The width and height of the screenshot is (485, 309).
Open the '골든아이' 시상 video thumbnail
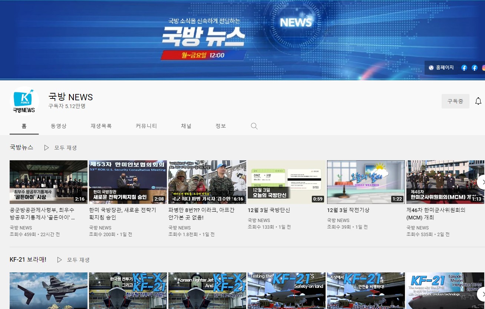point(49,182)
